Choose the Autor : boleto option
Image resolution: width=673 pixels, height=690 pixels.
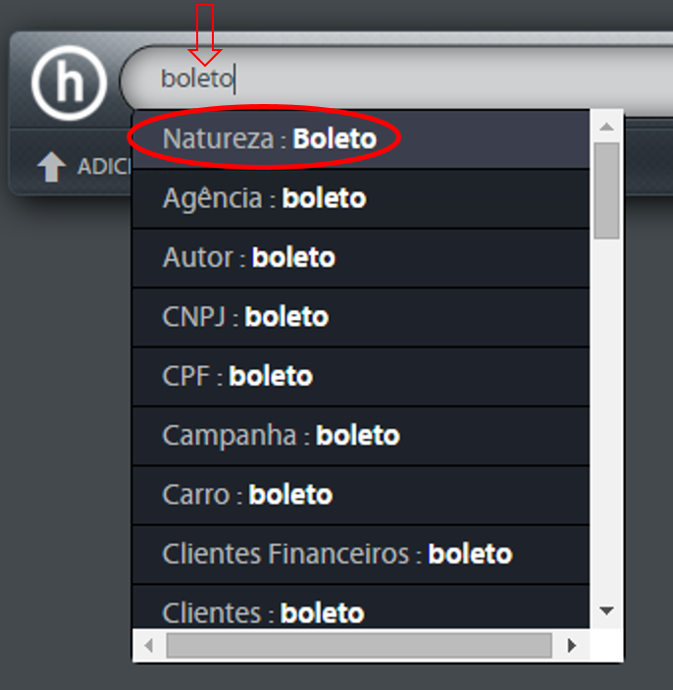pos(361,258)
